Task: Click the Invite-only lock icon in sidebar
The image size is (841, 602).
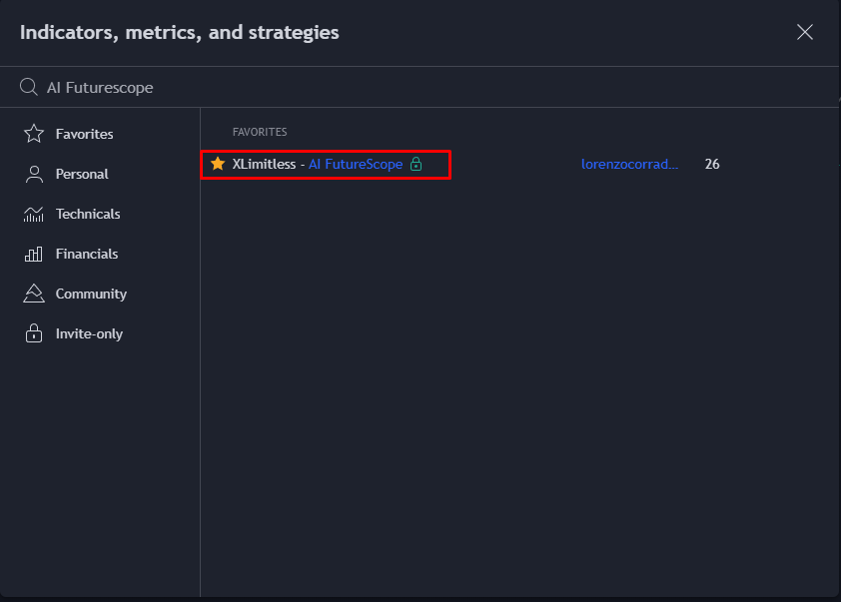Action: click(34, 333)
